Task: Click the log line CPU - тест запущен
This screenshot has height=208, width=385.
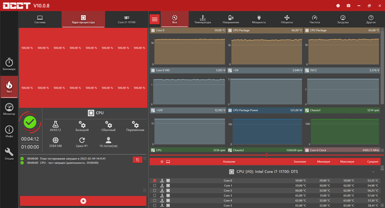Action: point(69,163)
